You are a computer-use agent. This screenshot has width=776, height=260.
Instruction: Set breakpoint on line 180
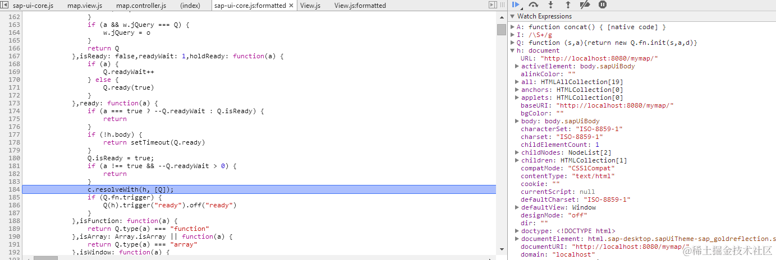click(14, 158)
